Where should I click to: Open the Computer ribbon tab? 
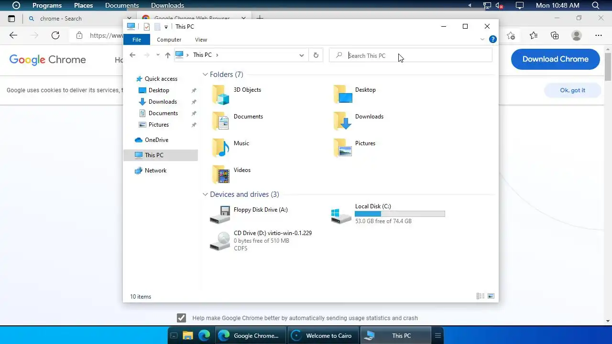[x=169, y=40]
